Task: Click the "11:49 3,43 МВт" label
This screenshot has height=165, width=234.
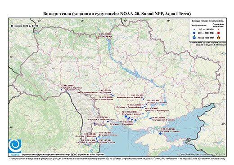Action: tap(159, 118)
